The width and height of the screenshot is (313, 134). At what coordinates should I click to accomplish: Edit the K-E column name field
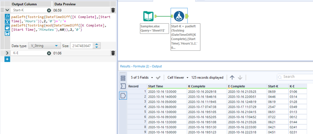point(29,53)
